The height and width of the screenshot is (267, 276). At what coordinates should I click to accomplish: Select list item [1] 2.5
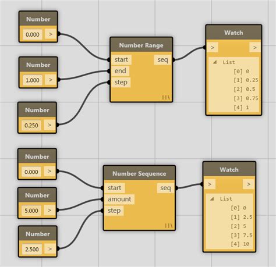pyautogui.click(x=242, y=217)
